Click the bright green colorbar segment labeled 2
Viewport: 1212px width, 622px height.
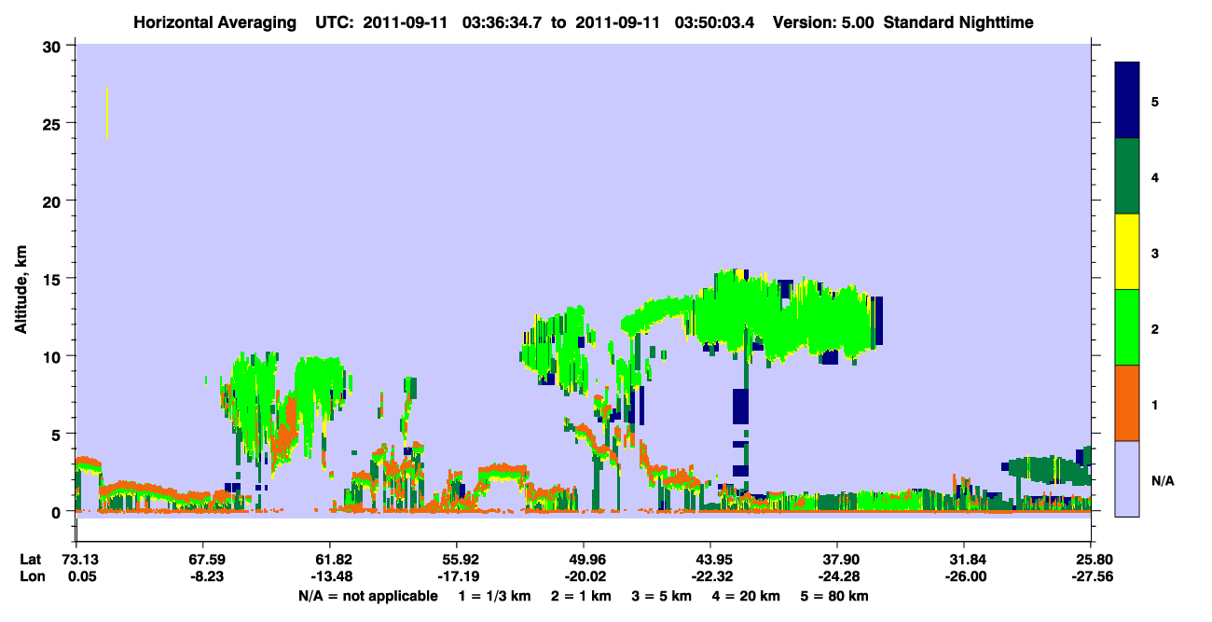(1127, 327)
